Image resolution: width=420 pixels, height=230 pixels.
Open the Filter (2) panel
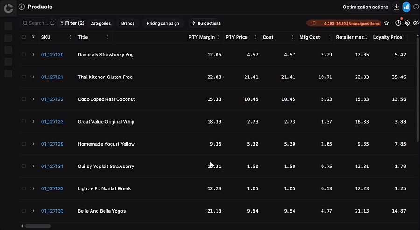point(71,23)
